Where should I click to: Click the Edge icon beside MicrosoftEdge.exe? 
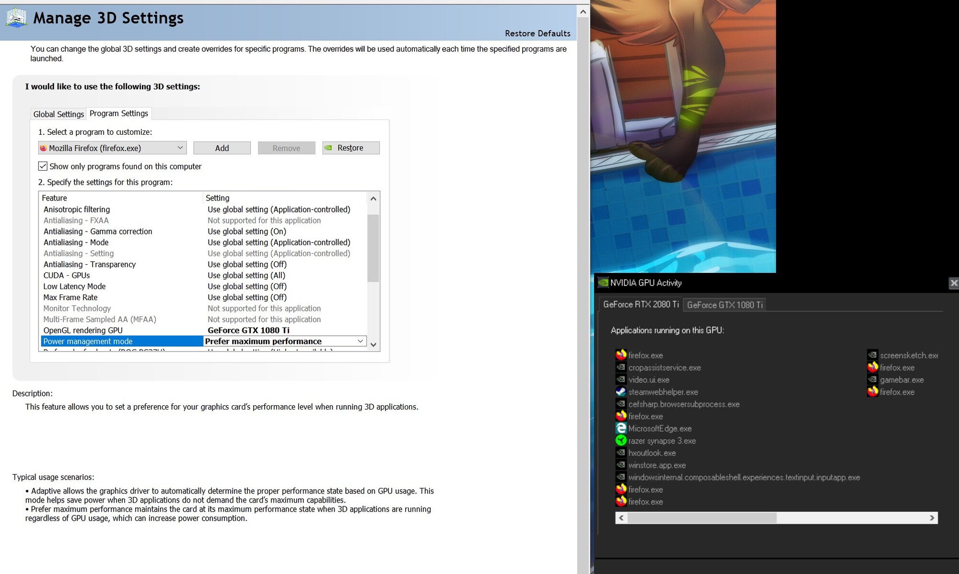(x=621, y=428)
